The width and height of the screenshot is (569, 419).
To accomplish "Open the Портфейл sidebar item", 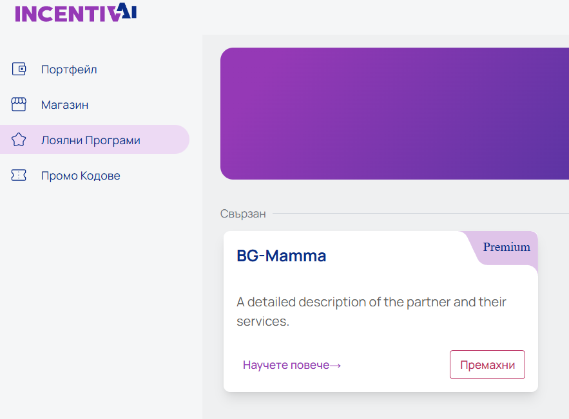I will (69, 70).
